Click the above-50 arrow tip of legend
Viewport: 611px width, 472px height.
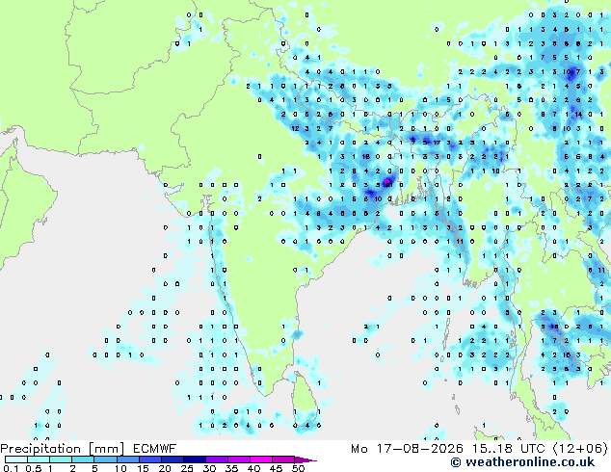click(305, 459)
